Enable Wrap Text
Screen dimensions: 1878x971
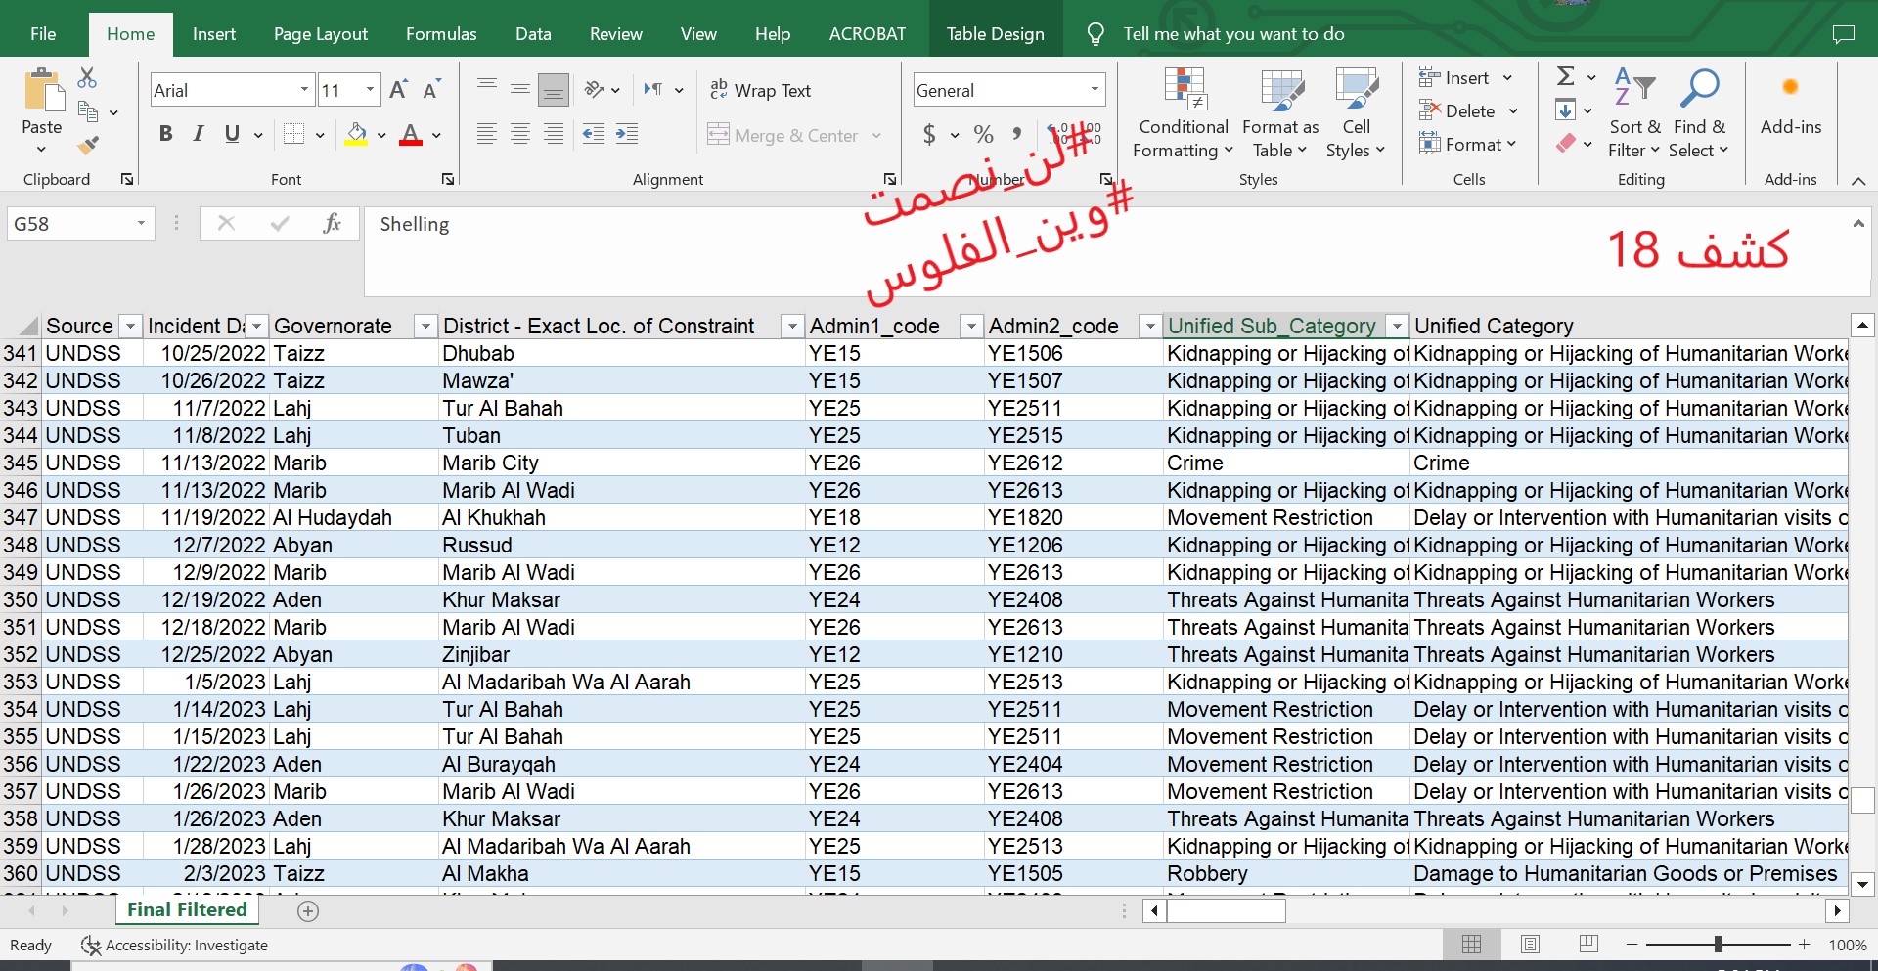(761, 90)
